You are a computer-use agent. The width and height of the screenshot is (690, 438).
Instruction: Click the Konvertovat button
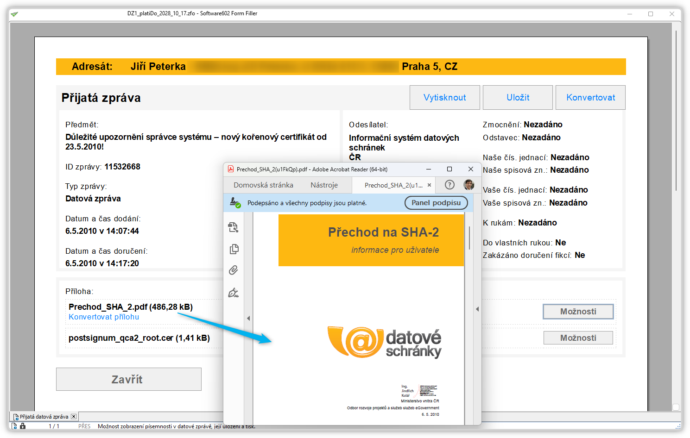coord(590,97)
